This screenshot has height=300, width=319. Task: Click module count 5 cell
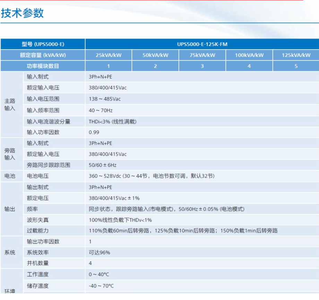[x=296, y=66]
